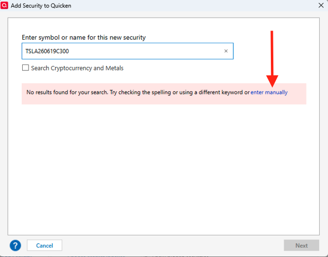Close the Add Security to Quicken dialog
The image size is (328, 257).
point(321,5)
